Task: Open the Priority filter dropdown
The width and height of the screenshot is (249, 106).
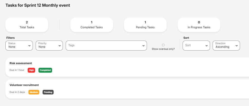Action: [49, 45]
